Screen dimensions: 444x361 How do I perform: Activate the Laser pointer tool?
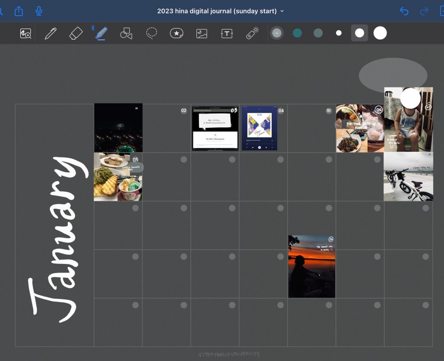(x=252, y=33)
